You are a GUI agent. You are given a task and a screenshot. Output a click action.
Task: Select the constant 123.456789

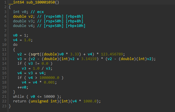[x=112, y=54]
